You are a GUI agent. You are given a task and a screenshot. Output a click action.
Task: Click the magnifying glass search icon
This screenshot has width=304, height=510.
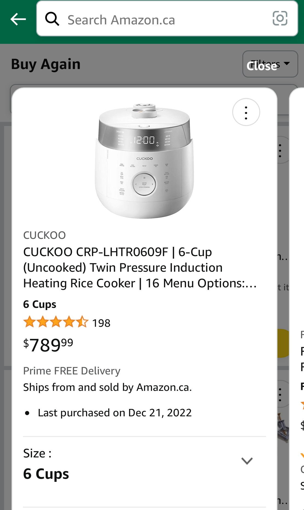tap(52, 19)
